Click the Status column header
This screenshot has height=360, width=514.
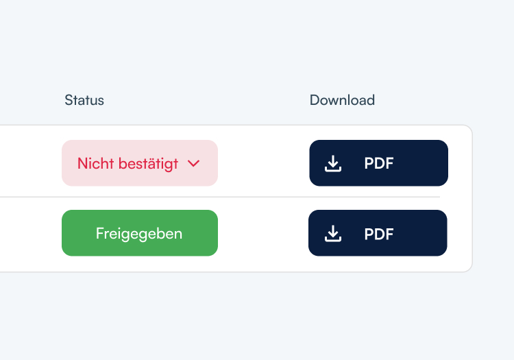tap(84, 100)
